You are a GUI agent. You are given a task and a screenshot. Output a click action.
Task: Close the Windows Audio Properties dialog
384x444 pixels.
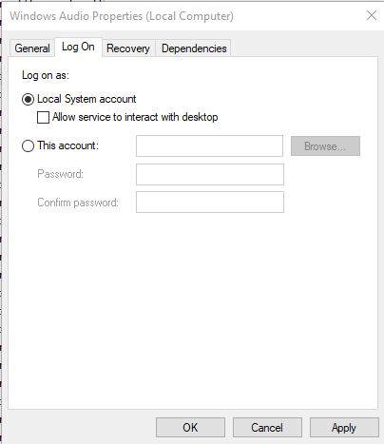click(372, 15)
